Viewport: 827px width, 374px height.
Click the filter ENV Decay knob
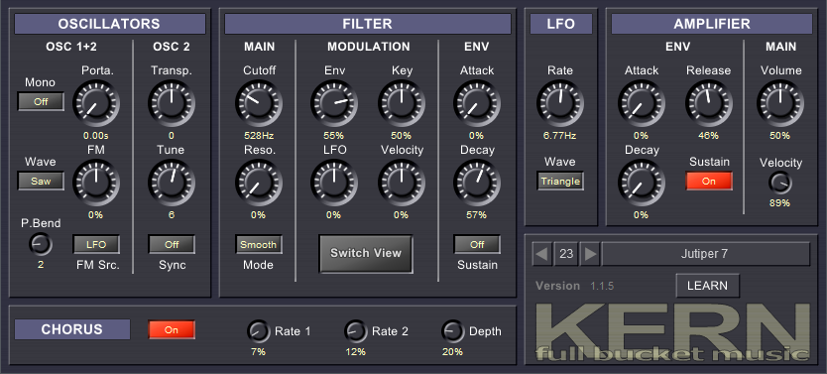point(477,183)
